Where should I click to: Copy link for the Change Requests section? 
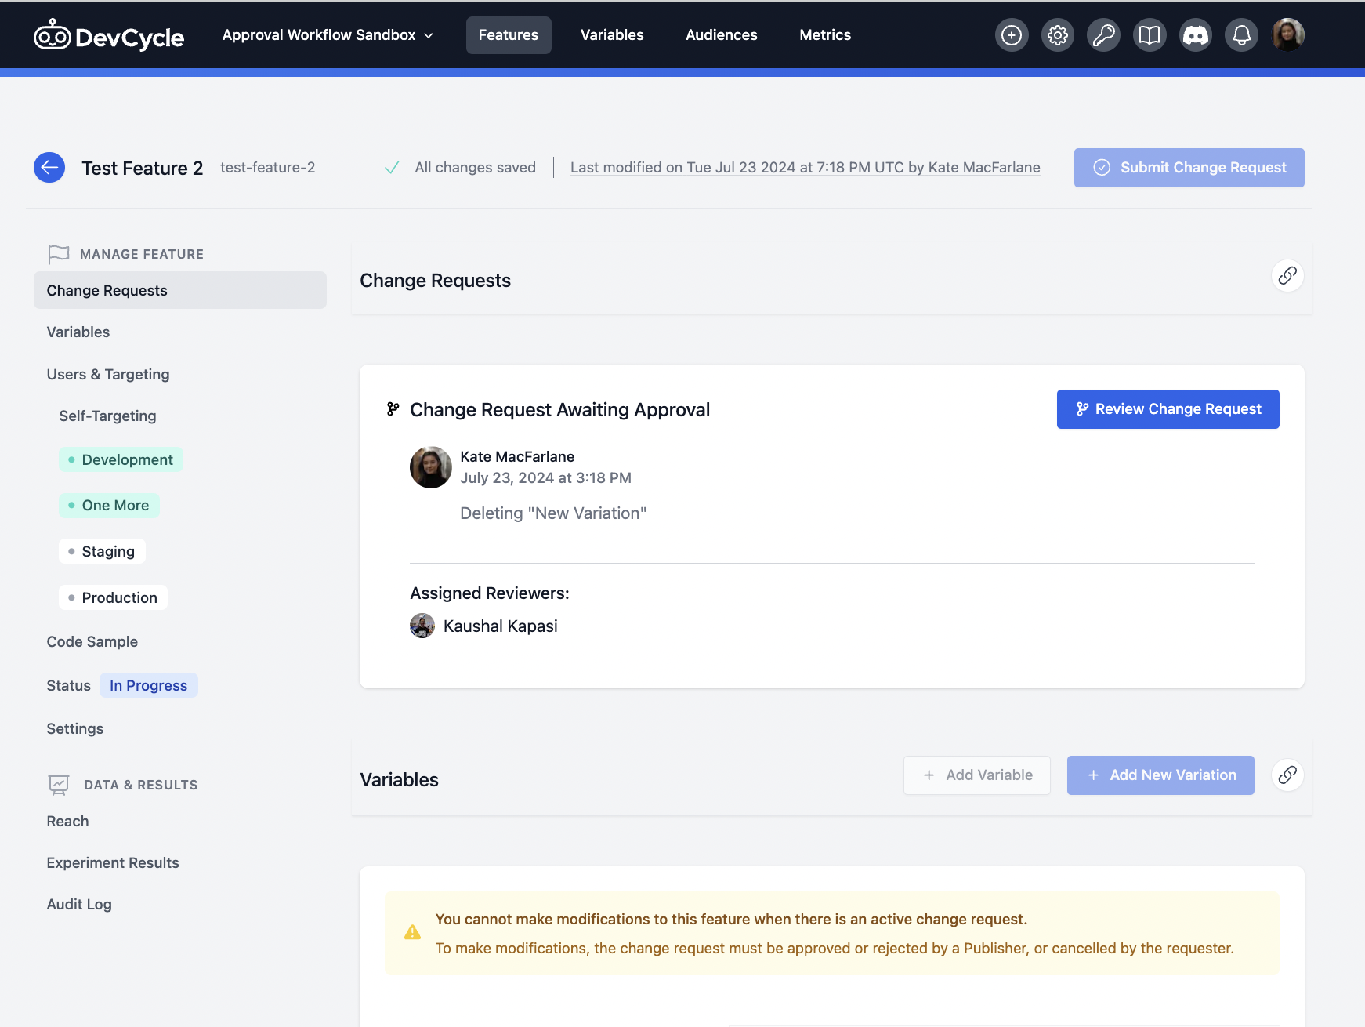tap(1287, 276)
